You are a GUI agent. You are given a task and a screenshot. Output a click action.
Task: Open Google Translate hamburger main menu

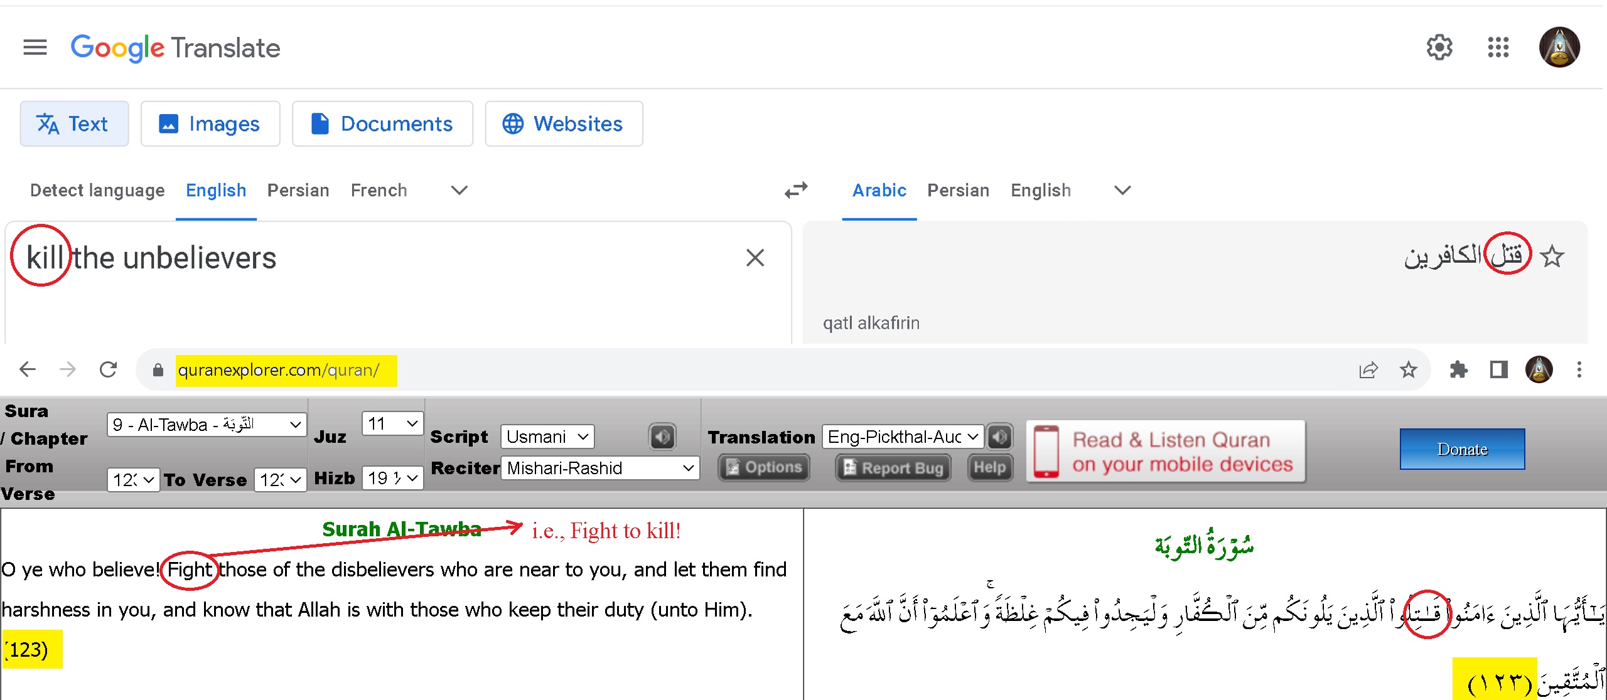click(x=35, y=47)
